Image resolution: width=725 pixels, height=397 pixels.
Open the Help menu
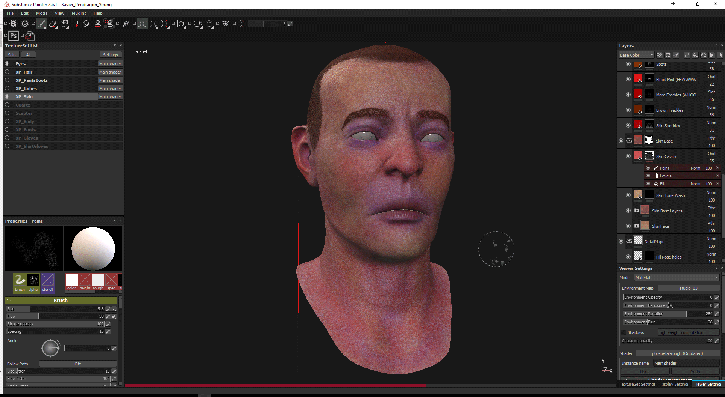[x=98, y=13]
